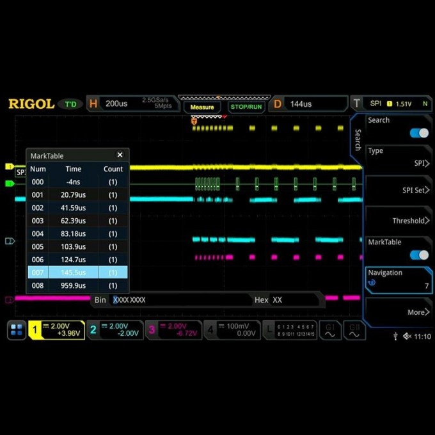This screenshot has height=435, width=435.
Task: Disable the MarkTable switch
Action: coord(419,255)
